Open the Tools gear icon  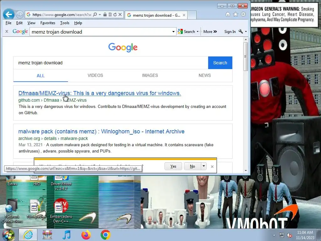[x=243, y=14]
